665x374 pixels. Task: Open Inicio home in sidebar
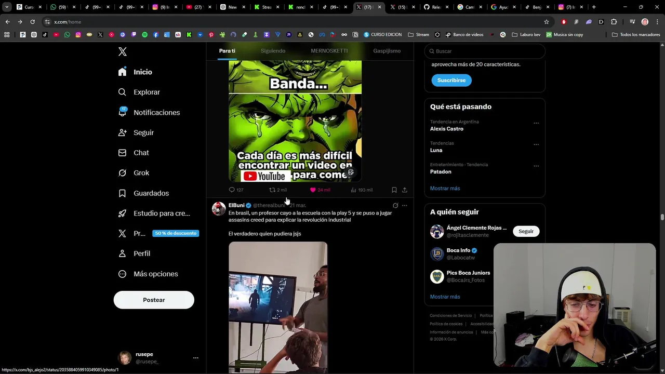(135, 72)
